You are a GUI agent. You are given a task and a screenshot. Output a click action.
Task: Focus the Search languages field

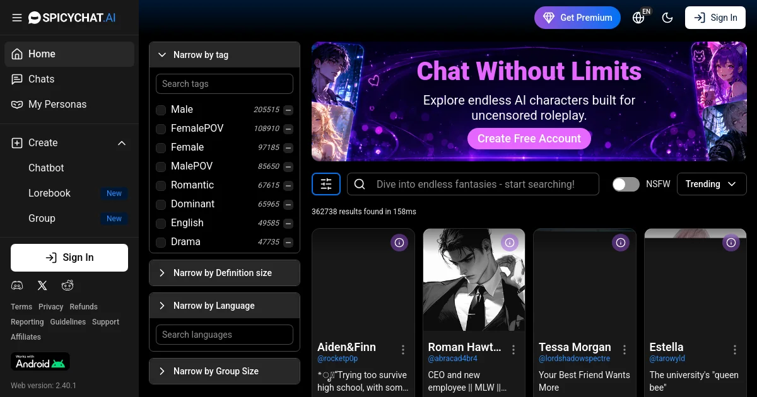pos(225,335)
